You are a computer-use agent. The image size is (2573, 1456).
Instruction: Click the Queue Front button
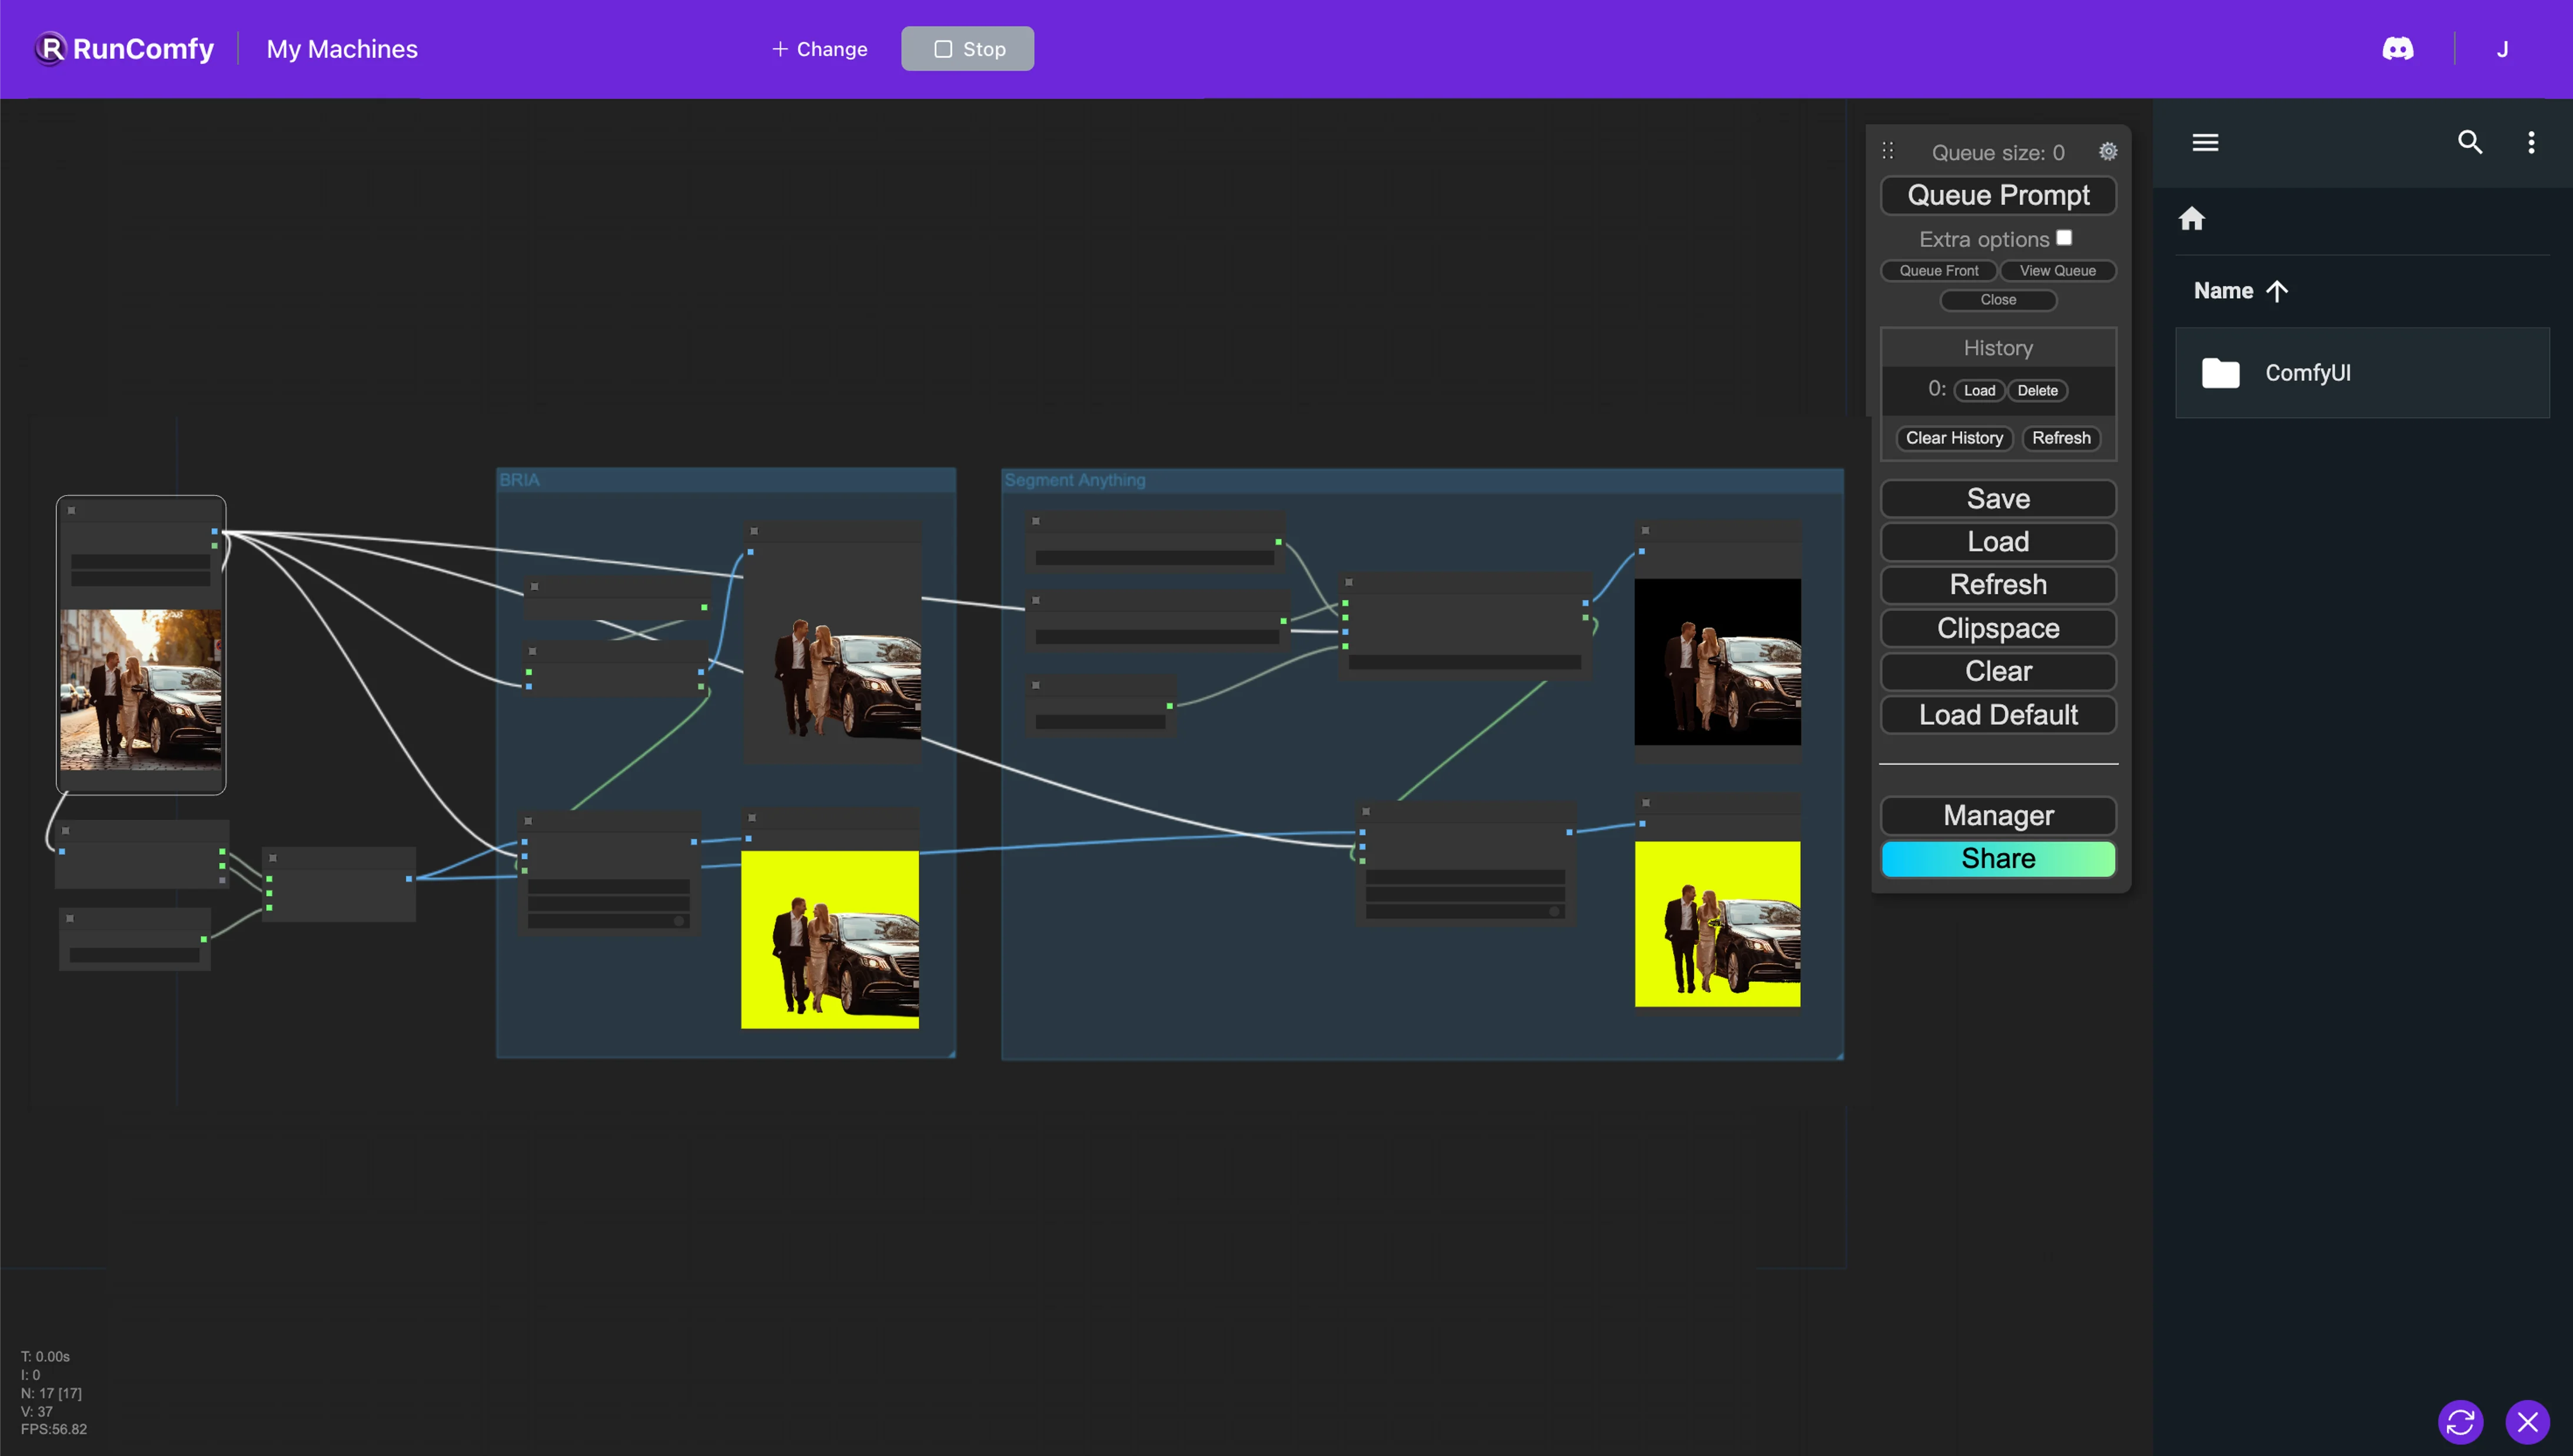tap(1939, 271)
